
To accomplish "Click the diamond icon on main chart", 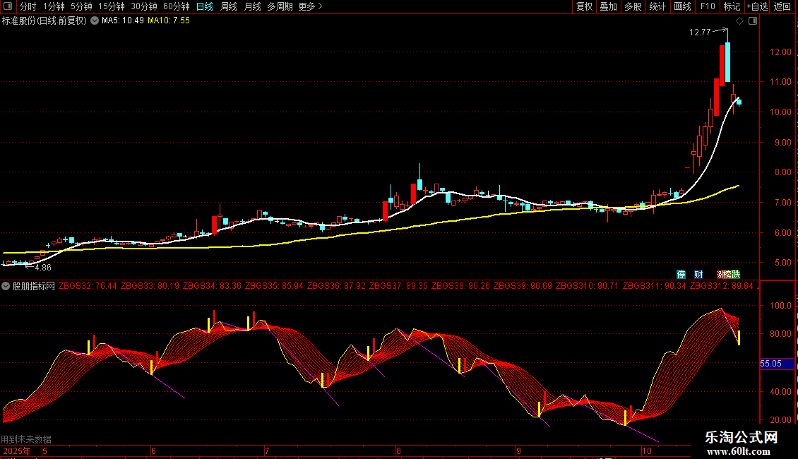I will (740, 21).
